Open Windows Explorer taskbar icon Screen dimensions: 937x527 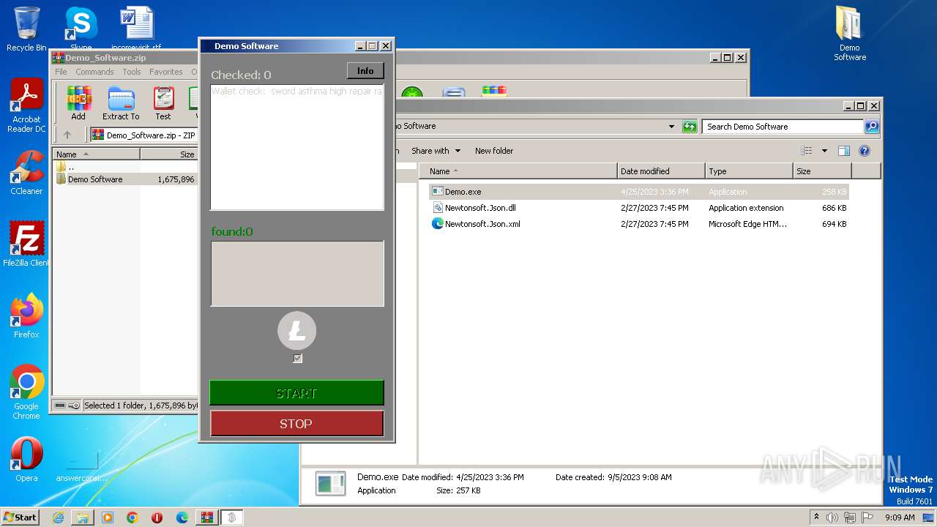tap(83, 517)
